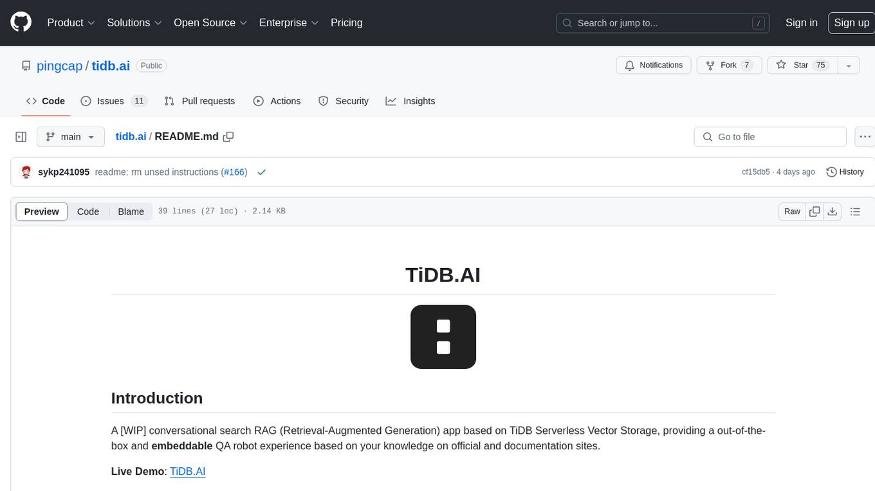Screen dimensions: 875x491
Task: Open the commit message readme: rm unused instructions
Action: pyautogui.click(x=156, y=172)
